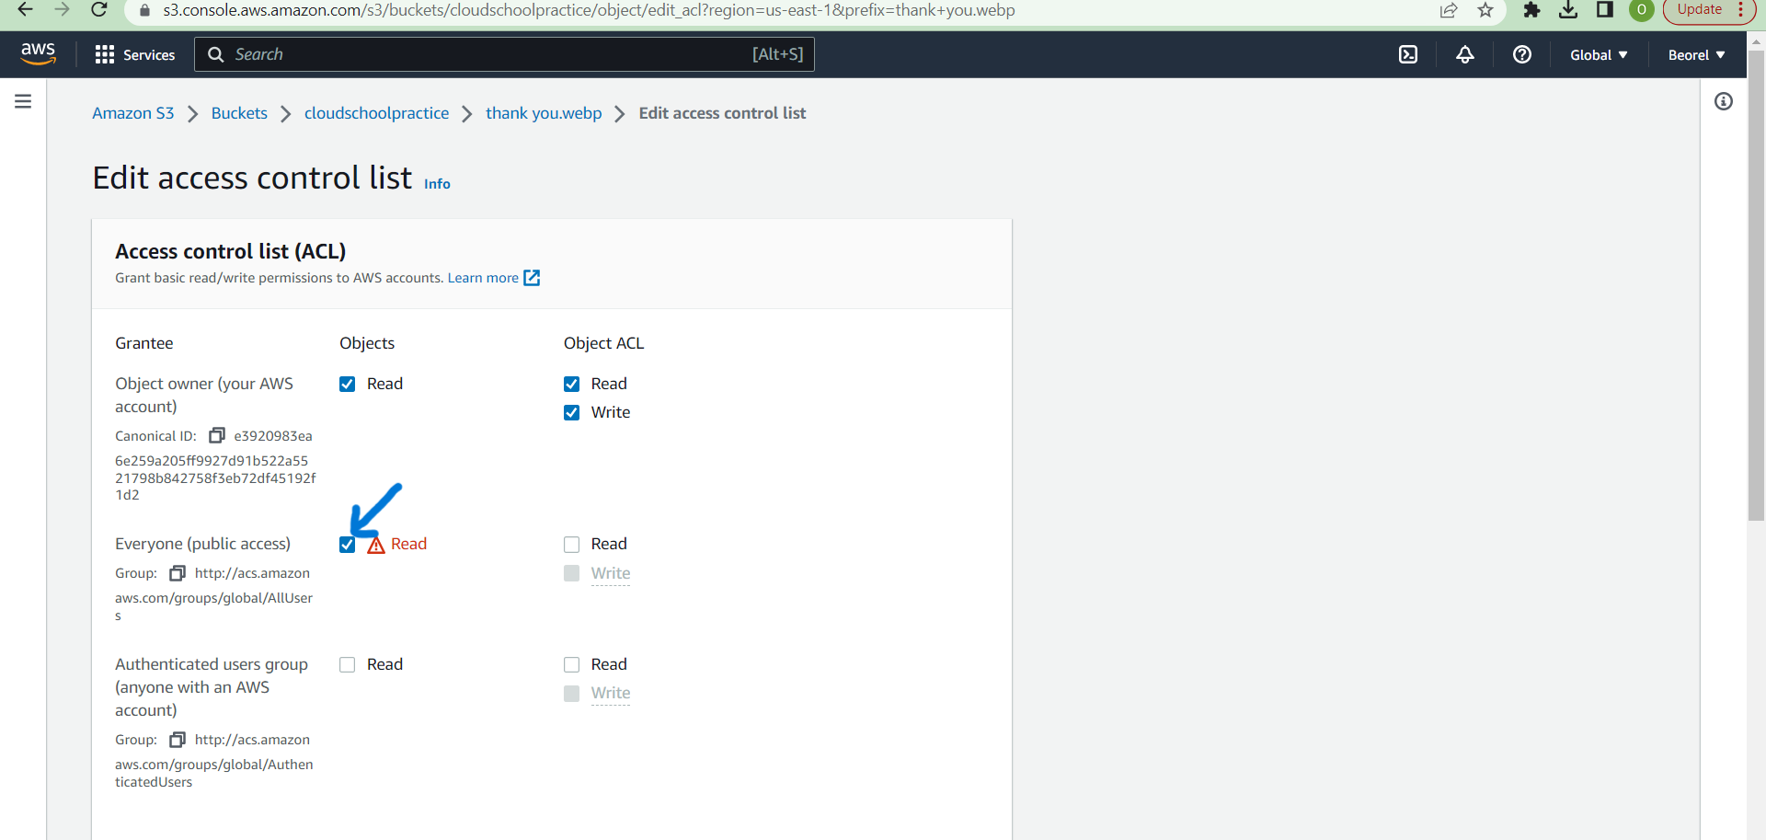Enable Authenticated users Object ACL Read
This screenshot has height=840, width=1766.
pos(571,664)
